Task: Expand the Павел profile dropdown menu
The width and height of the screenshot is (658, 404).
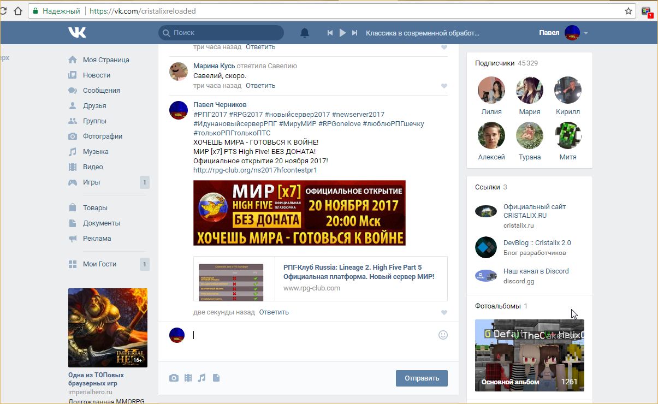Action: click(x=585, y=33)
